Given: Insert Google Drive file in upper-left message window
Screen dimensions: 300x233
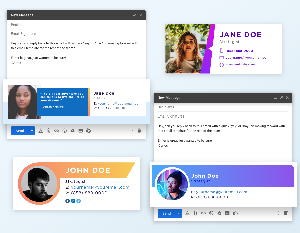Looking at the screenshot, I should tap(73, 131).
